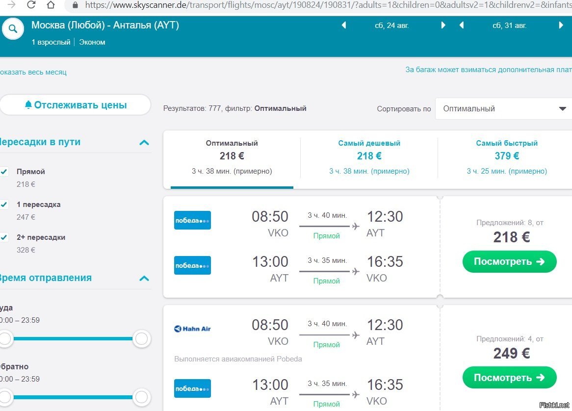Click the right handle of Туда time slider
This screenshot has width=572, height=411.
[141, 338]
